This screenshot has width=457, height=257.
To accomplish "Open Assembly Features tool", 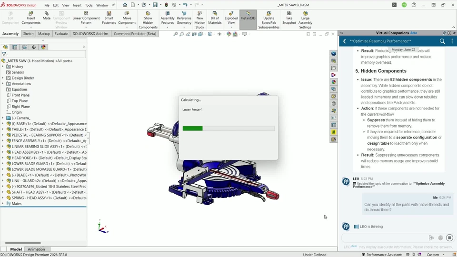I will [x=167, y=18].
